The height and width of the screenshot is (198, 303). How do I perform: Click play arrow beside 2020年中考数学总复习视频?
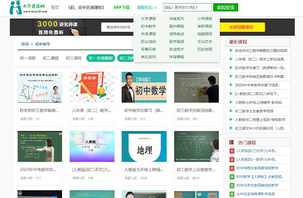click(231, 85)
